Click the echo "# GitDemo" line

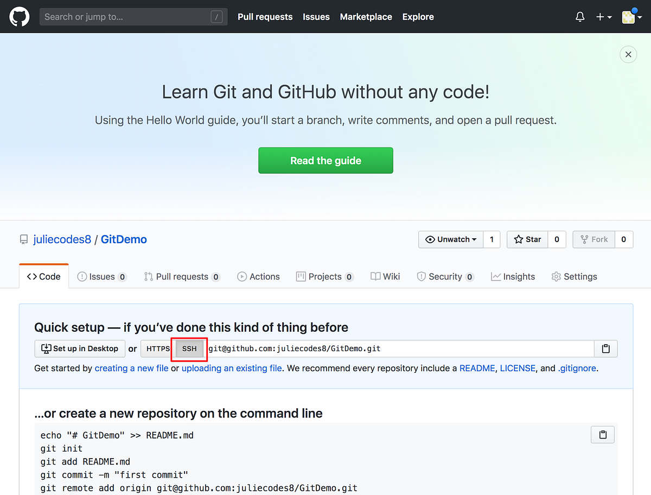coord(117,435)
